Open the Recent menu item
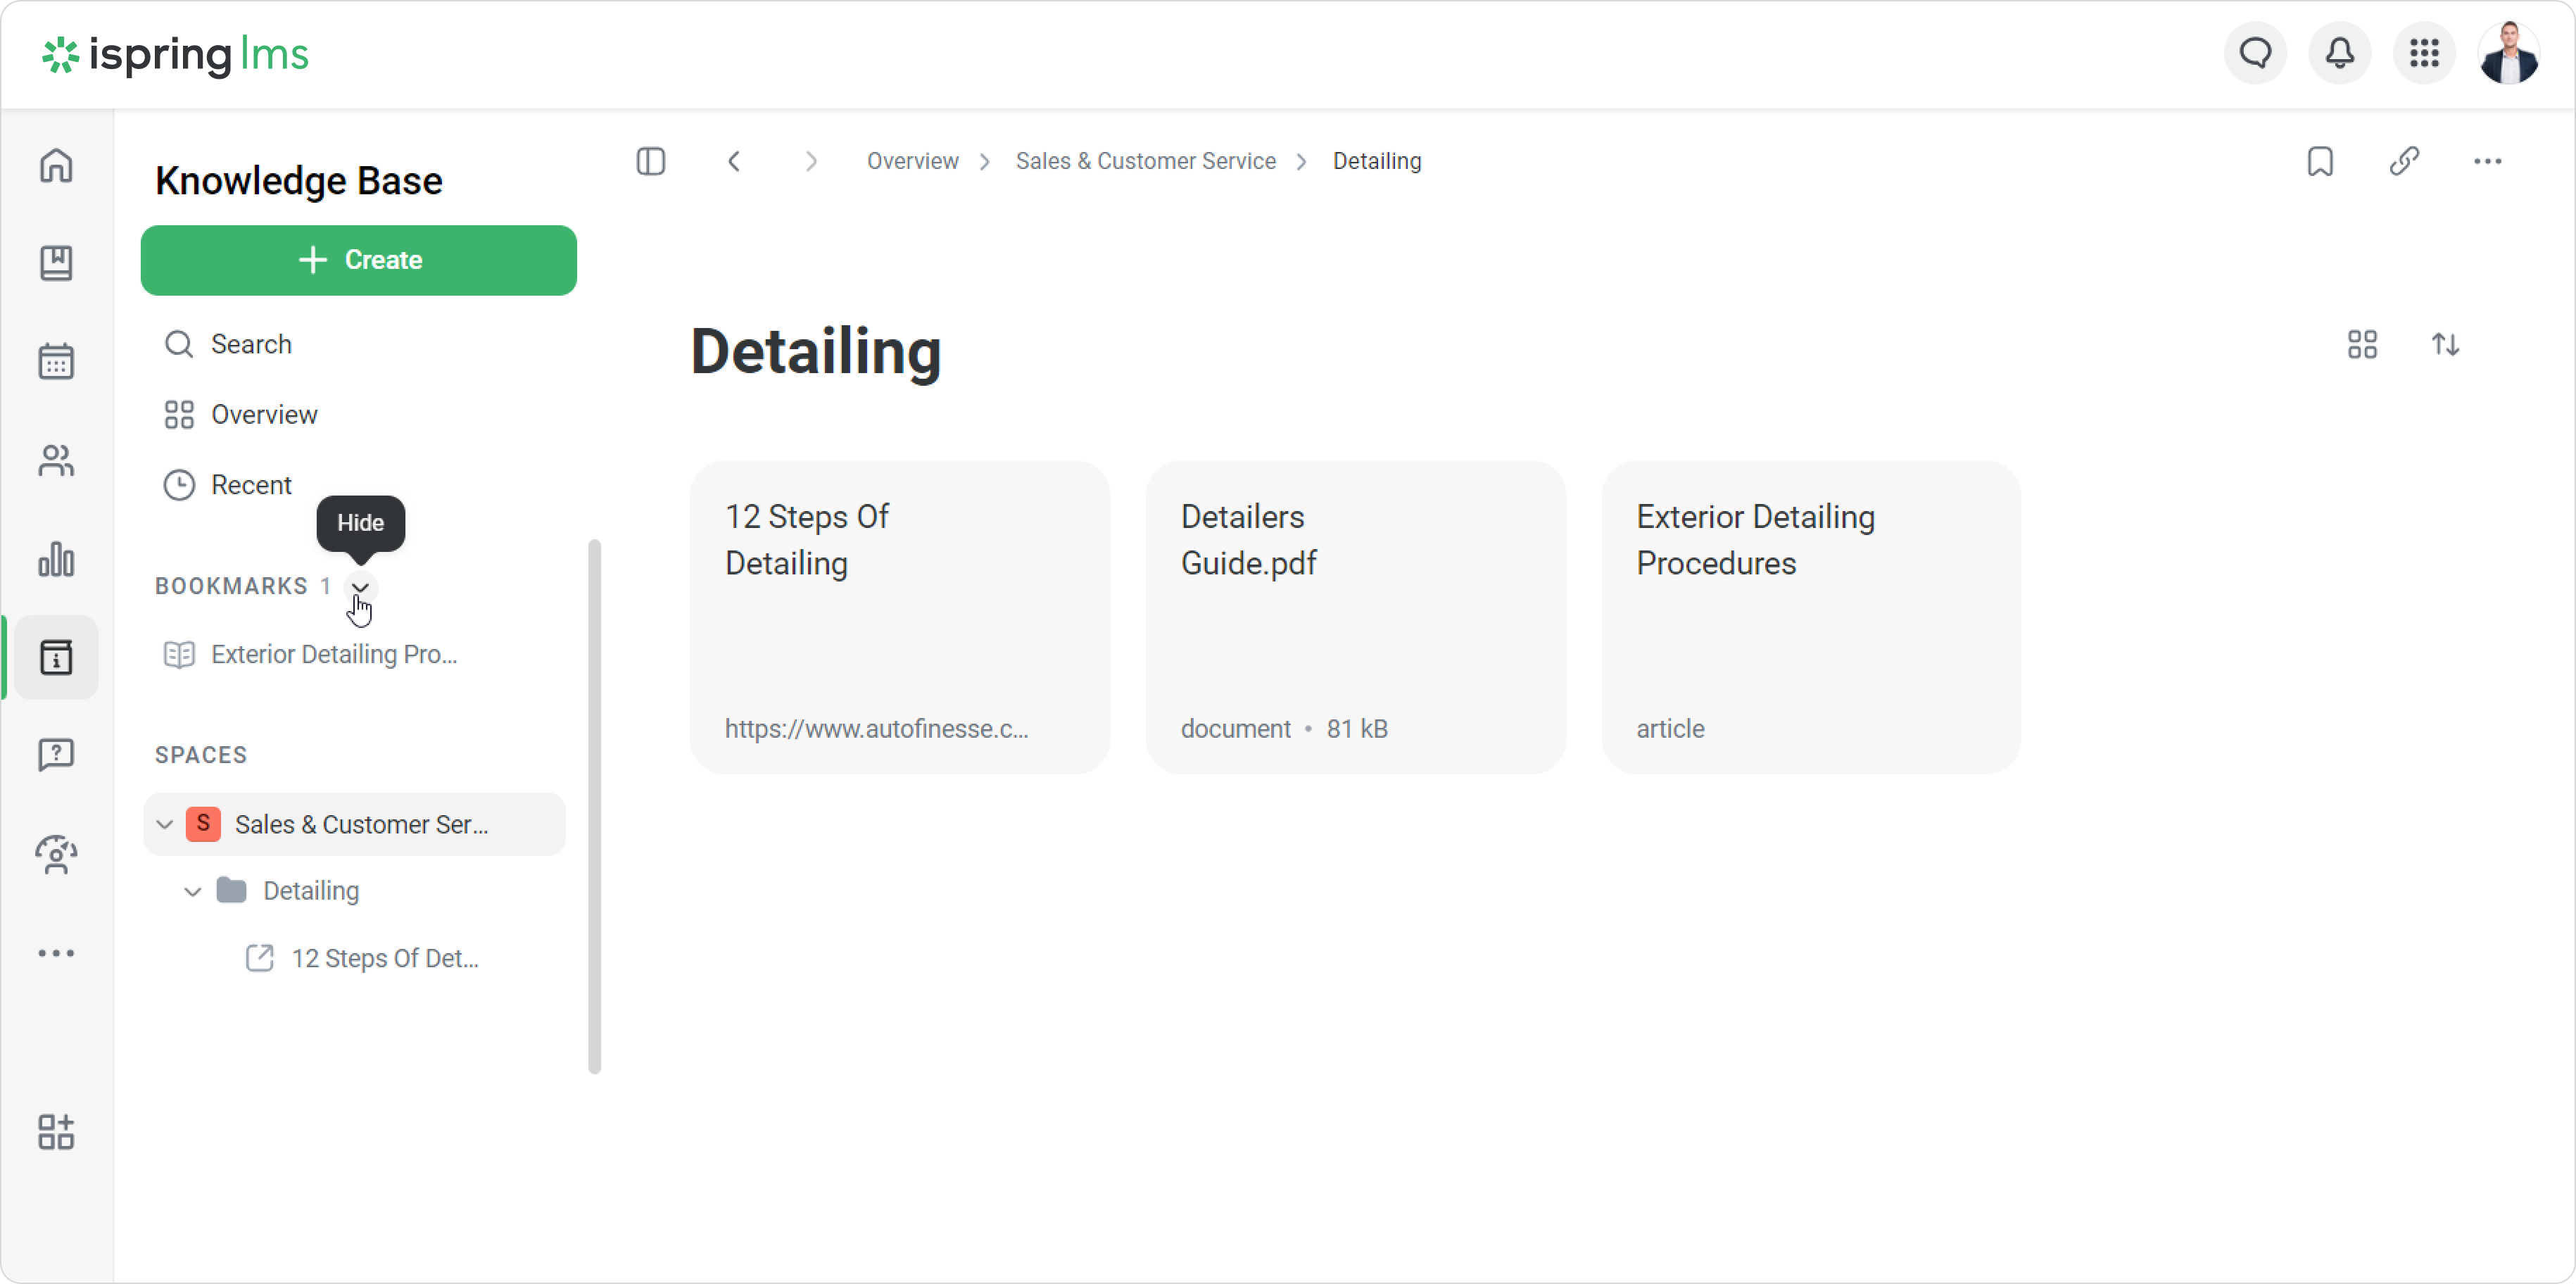 (x=251, y=485)
